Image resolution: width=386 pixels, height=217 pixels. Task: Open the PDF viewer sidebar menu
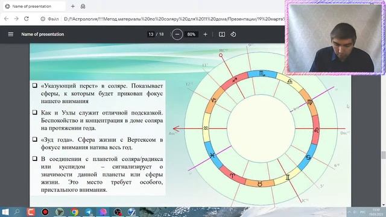11,34
